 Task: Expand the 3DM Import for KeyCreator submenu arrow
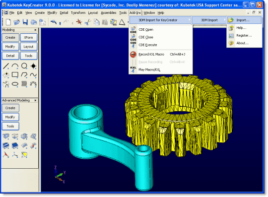pos(190,20)
